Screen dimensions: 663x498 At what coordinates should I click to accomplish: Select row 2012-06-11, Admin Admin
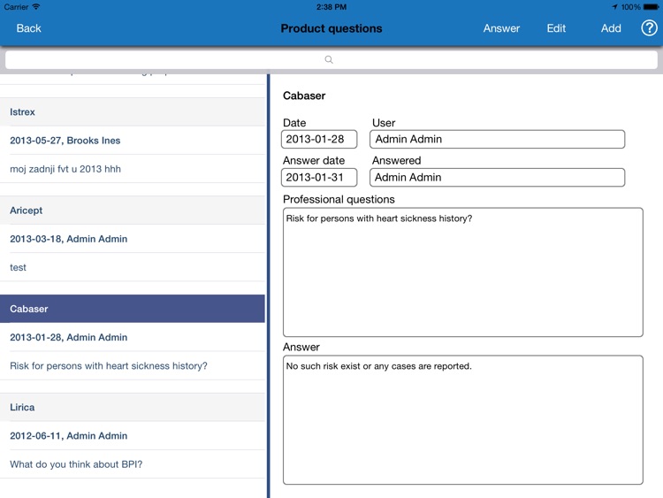point(133,436)
